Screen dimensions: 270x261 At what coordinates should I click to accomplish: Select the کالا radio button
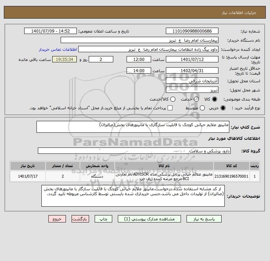coord(215,99)
